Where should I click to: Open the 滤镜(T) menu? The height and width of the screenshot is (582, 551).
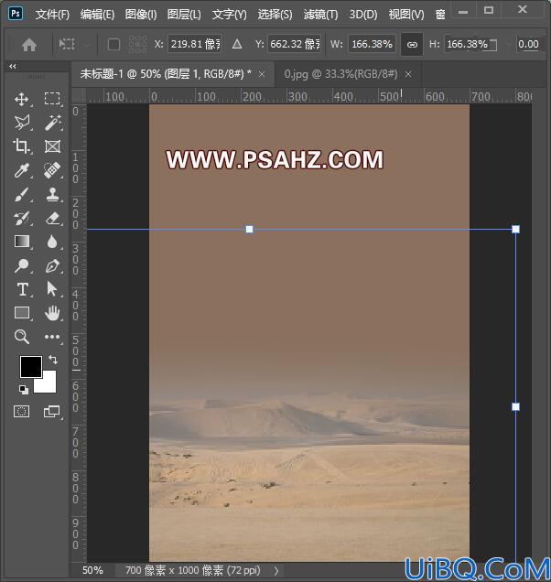tap(320, 15)
